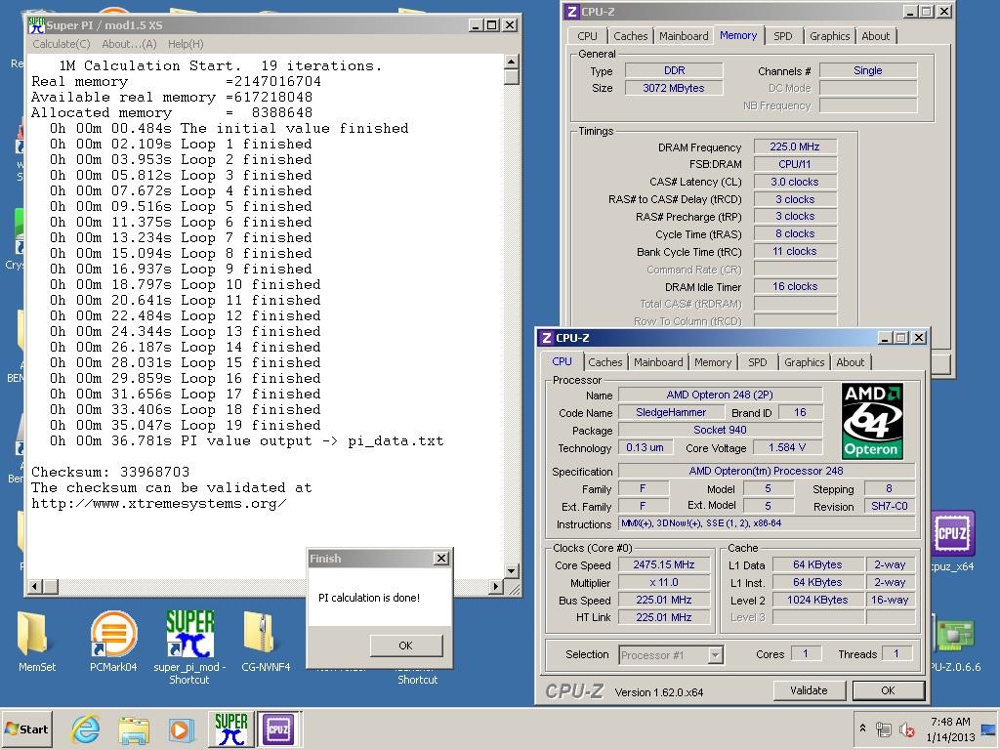Screen dimensions: 1000x750
Task: Show hidden tray icons arrow
Action: 862,728
